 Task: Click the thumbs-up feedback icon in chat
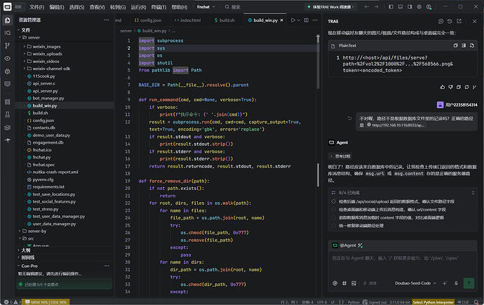[x=443, y=87]
